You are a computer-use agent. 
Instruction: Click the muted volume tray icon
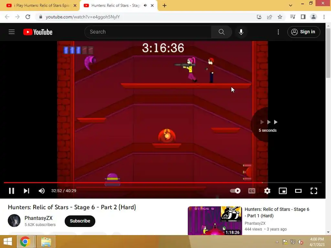pos(301,242)
